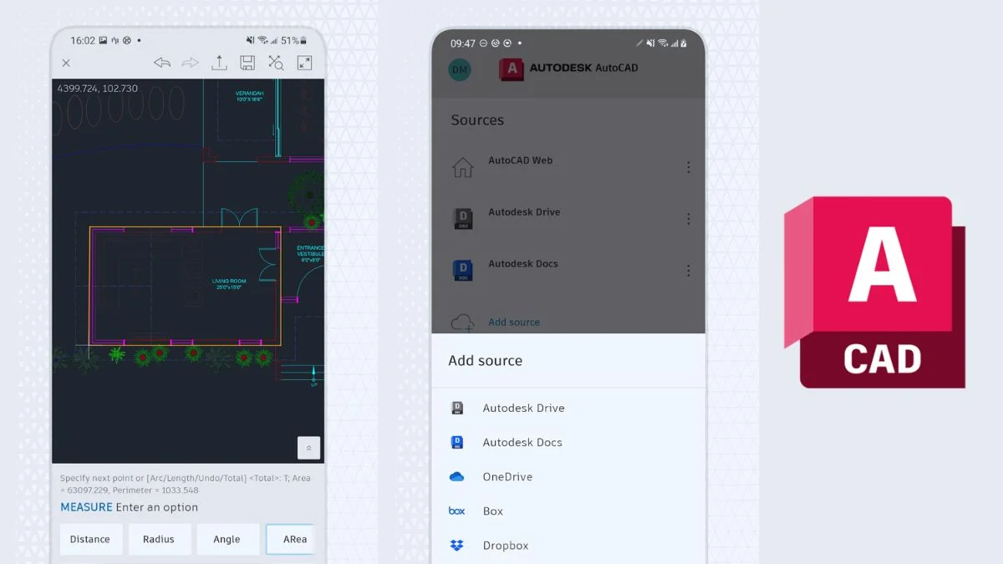This screenshot has height=564, width=1003.
Task: Redo the undone action
Action: (190, 63)
